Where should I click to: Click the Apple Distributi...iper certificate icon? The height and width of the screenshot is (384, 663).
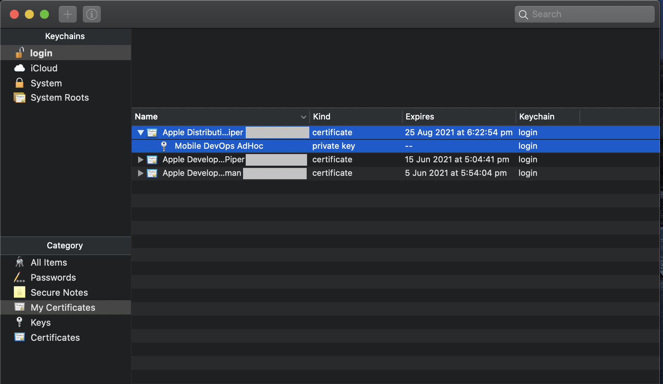[152, 133]
